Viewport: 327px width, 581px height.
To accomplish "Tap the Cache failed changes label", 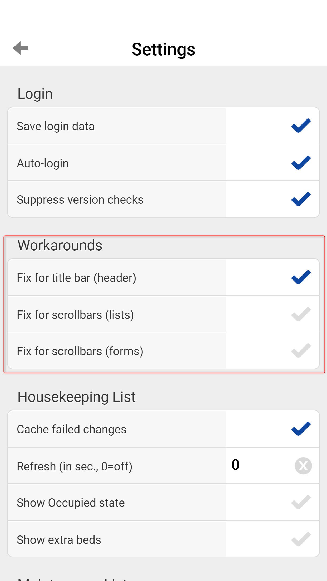I will coord(72,429).
